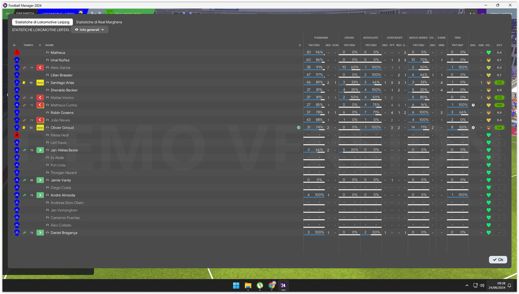The image size is (519, 294).
Task: Click the green substitution-on arrow for Jamie Vardy
Action: [x=40, y=180]
